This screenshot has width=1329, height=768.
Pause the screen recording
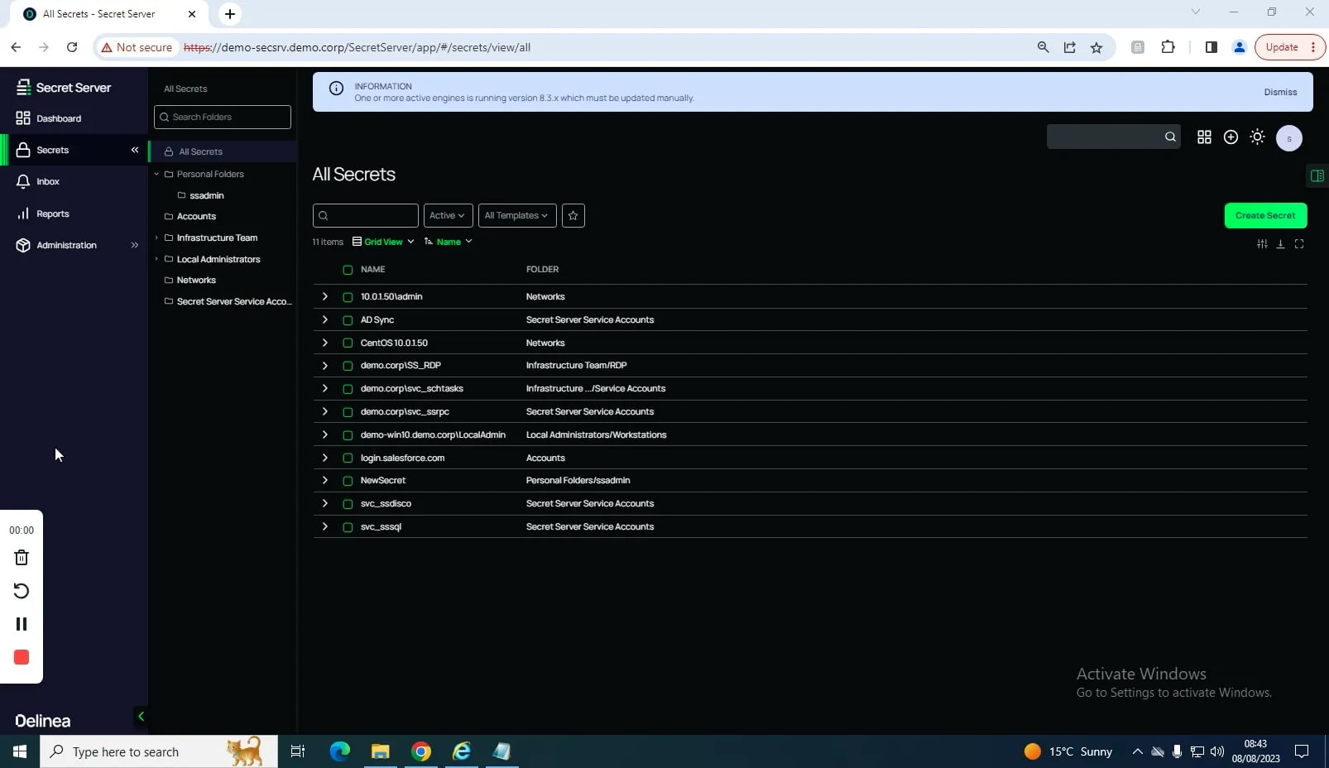tap(22, 624)
